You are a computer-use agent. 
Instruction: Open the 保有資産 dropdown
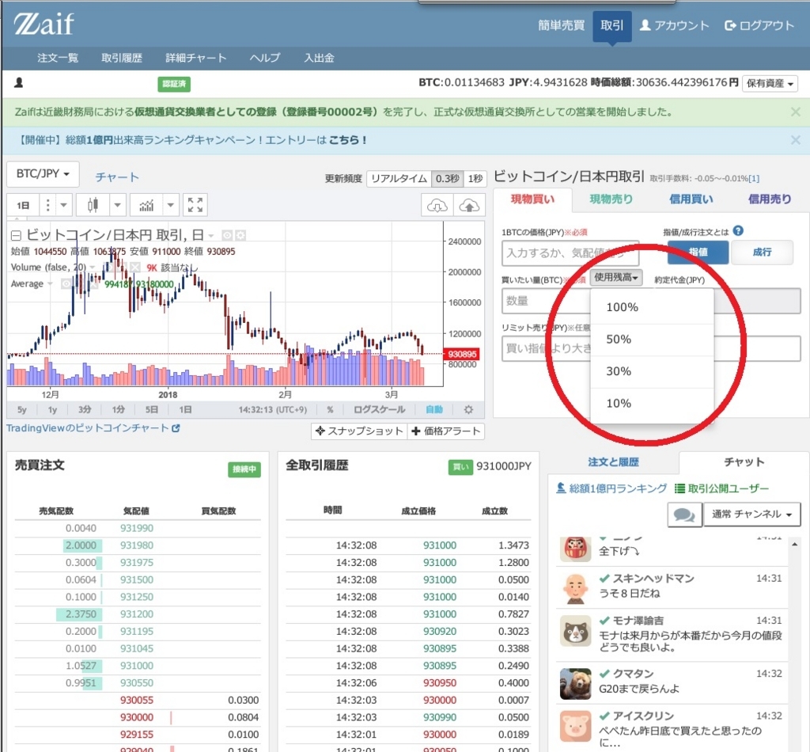(x=770, y=83)
